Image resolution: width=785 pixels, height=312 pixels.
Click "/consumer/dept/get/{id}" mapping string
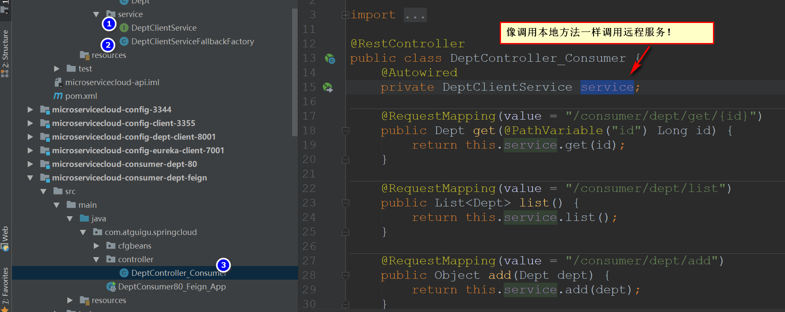pos(660,116)
